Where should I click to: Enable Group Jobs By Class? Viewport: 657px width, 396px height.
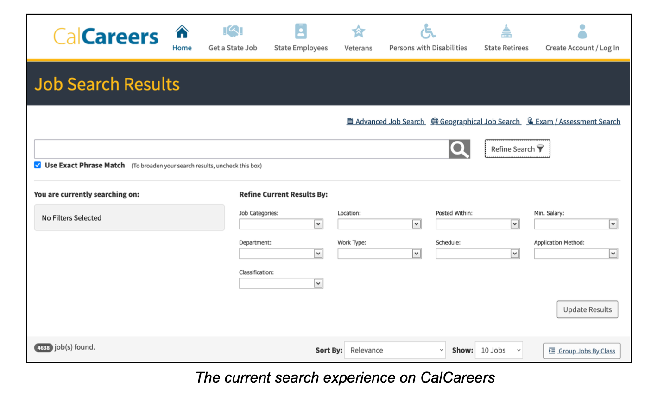tap(581, 350)
